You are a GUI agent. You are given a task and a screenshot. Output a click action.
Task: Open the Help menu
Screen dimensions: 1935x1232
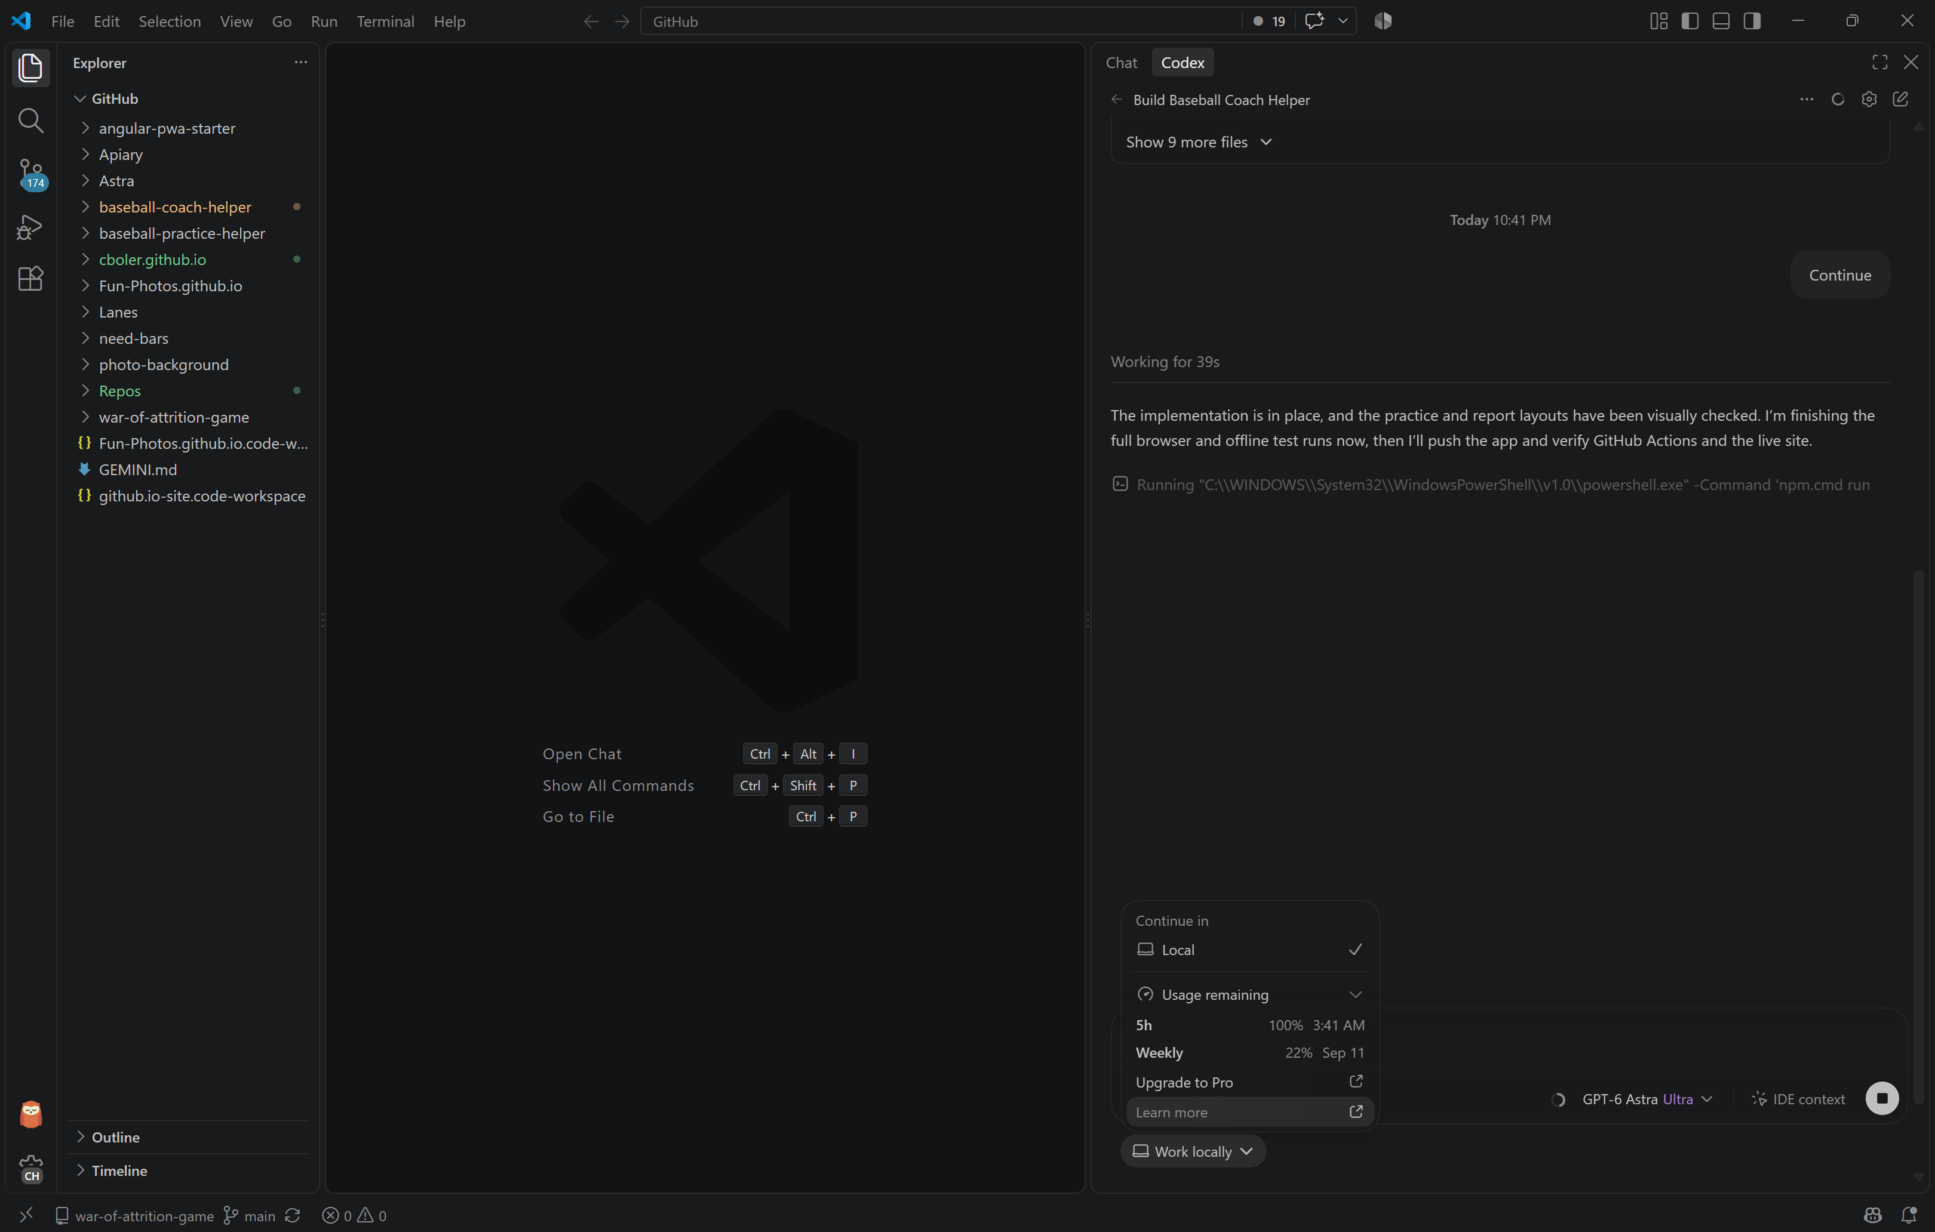tap(449, 21)
